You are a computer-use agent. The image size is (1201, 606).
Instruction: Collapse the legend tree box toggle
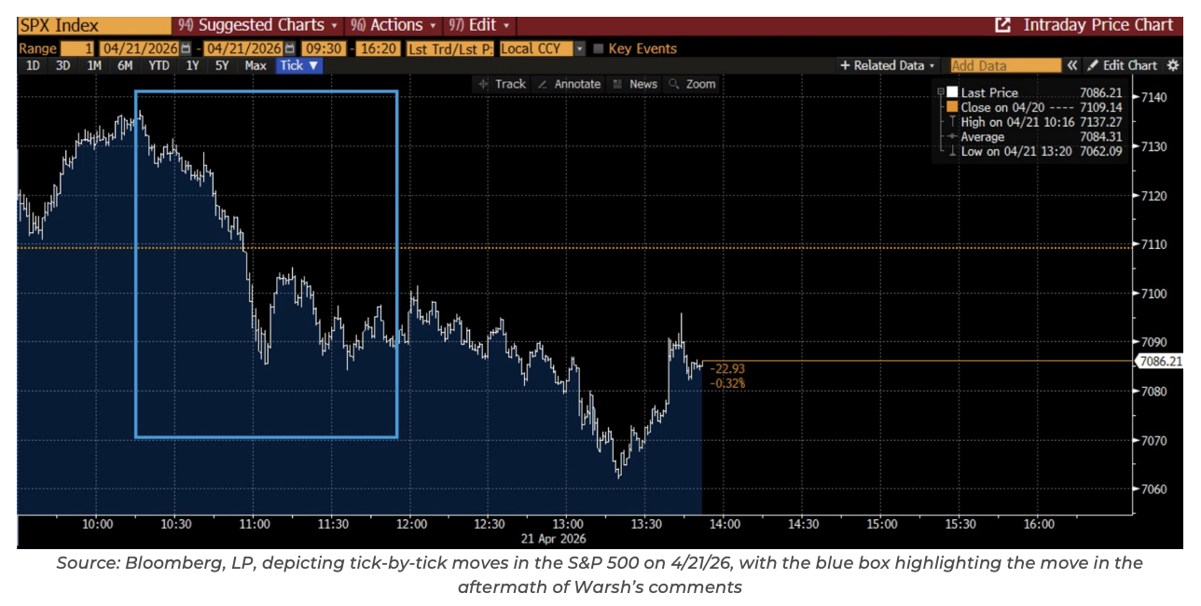[x=940, y=92]
